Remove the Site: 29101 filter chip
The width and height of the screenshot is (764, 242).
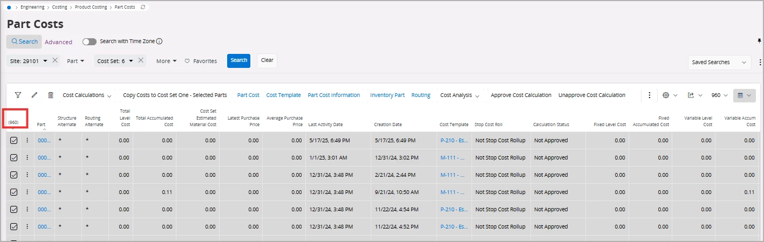point(55,61)
